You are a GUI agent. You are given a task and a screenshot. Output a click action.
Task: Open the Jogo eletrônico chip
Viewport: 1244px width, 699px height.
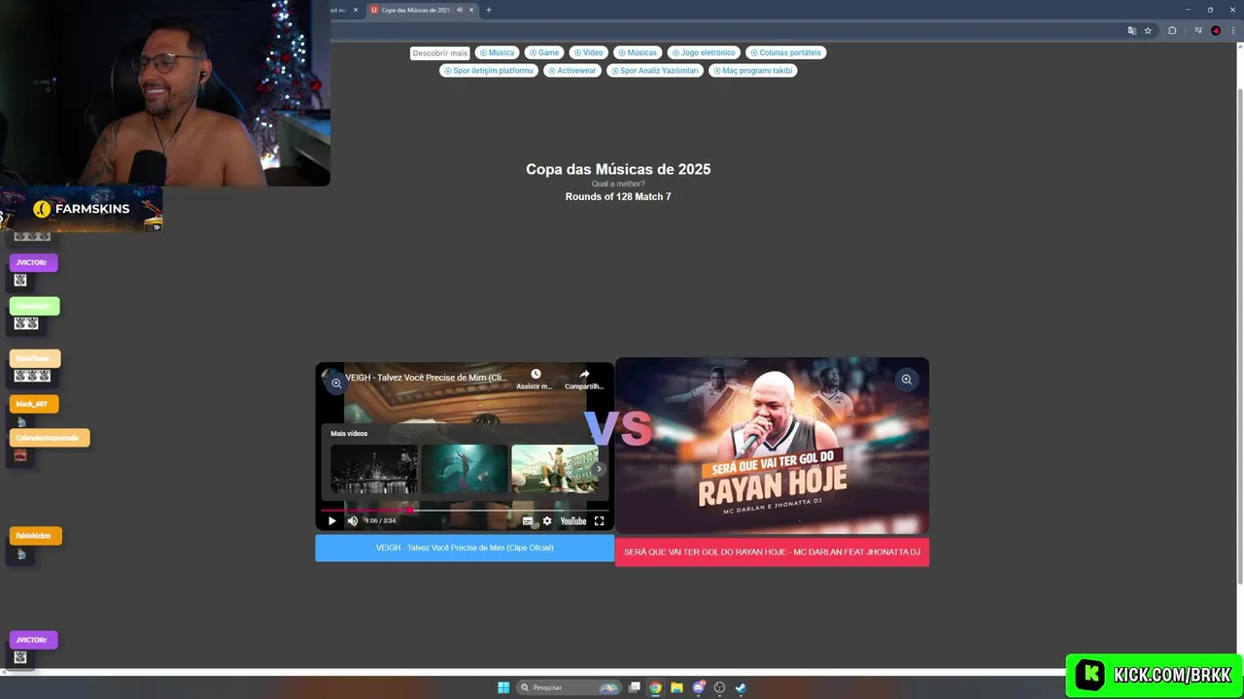(703, 52)
